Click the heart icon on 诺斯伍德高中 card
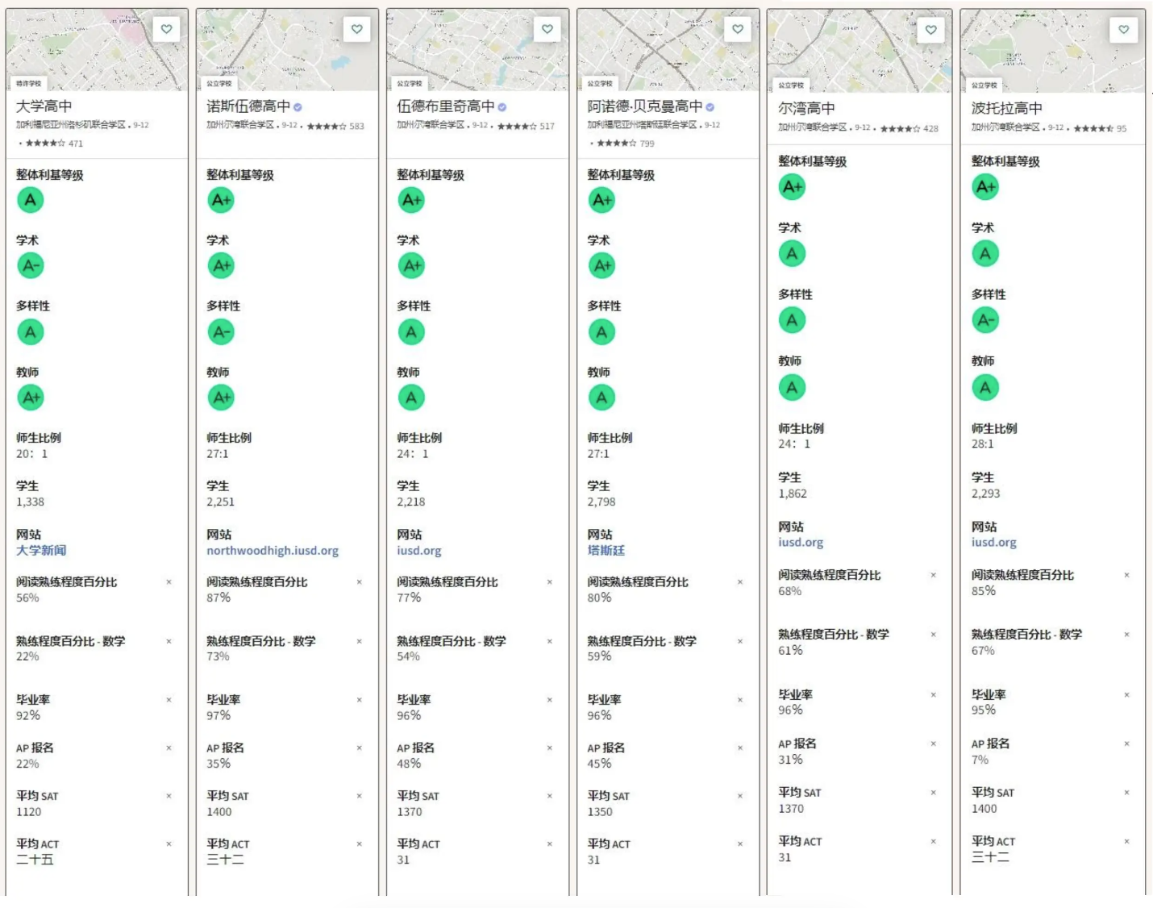1153x908 pixels. [356, 29]
